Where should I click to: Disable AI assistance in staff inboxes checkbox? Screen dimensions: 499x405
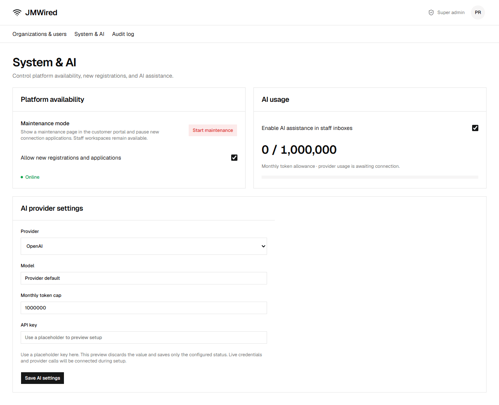(475, 128)
